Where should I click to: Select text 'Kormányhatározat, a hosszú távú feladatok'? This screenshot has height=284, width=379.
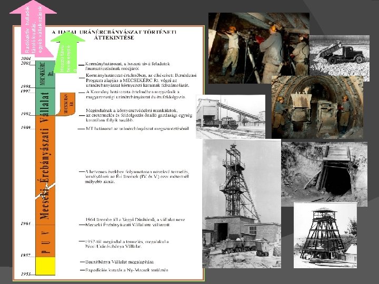[x=127, y=64]
